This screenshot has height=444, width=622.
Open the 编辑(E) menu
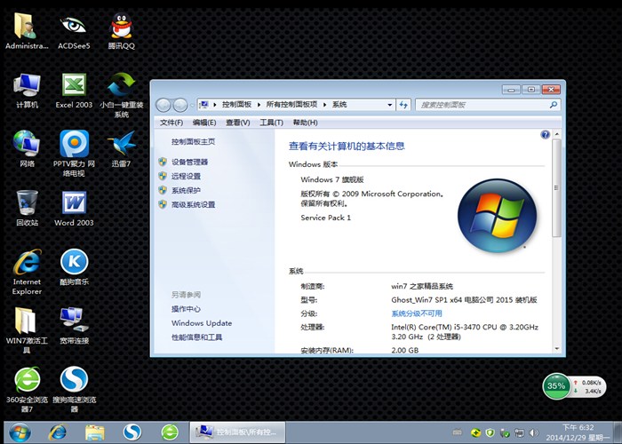(204, 123)
